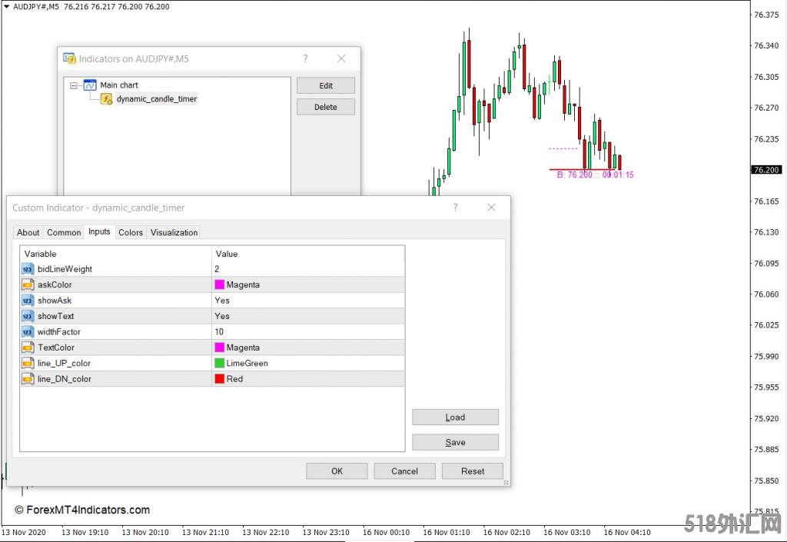Click the widthFactor variable icon

coord(28,332)
